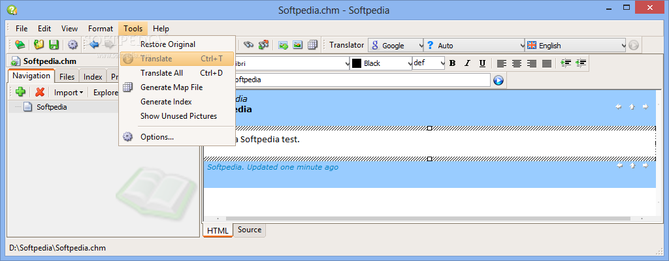Click the horizontal scrollbar in the editor
Viewport: 669px width, 261px height.
428,219
